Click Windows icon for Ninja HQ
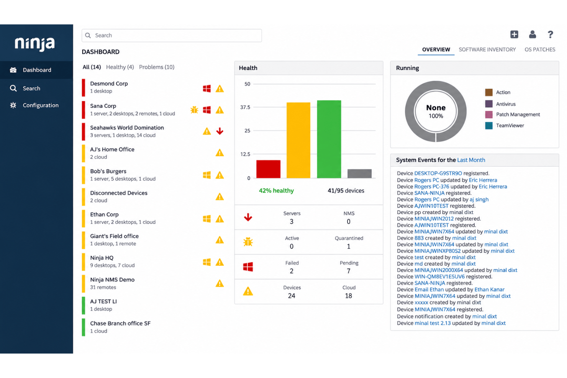567x378 pixels. coord(207,262)
